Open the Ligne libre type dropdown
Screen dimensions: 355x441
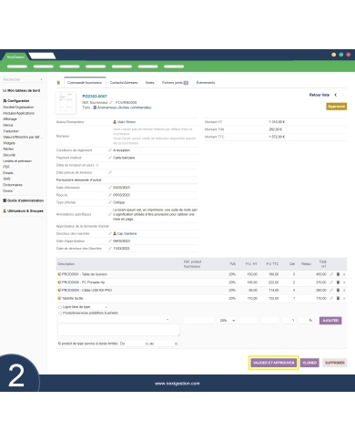pos(99,307)
